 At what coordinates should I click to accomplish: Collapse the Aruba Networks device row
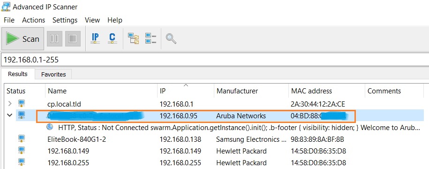(x=10, y=115)
